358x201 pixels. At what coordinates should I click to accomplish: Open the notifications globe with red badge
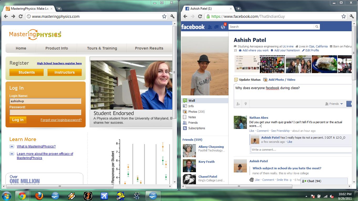click(x=223, y=27)
